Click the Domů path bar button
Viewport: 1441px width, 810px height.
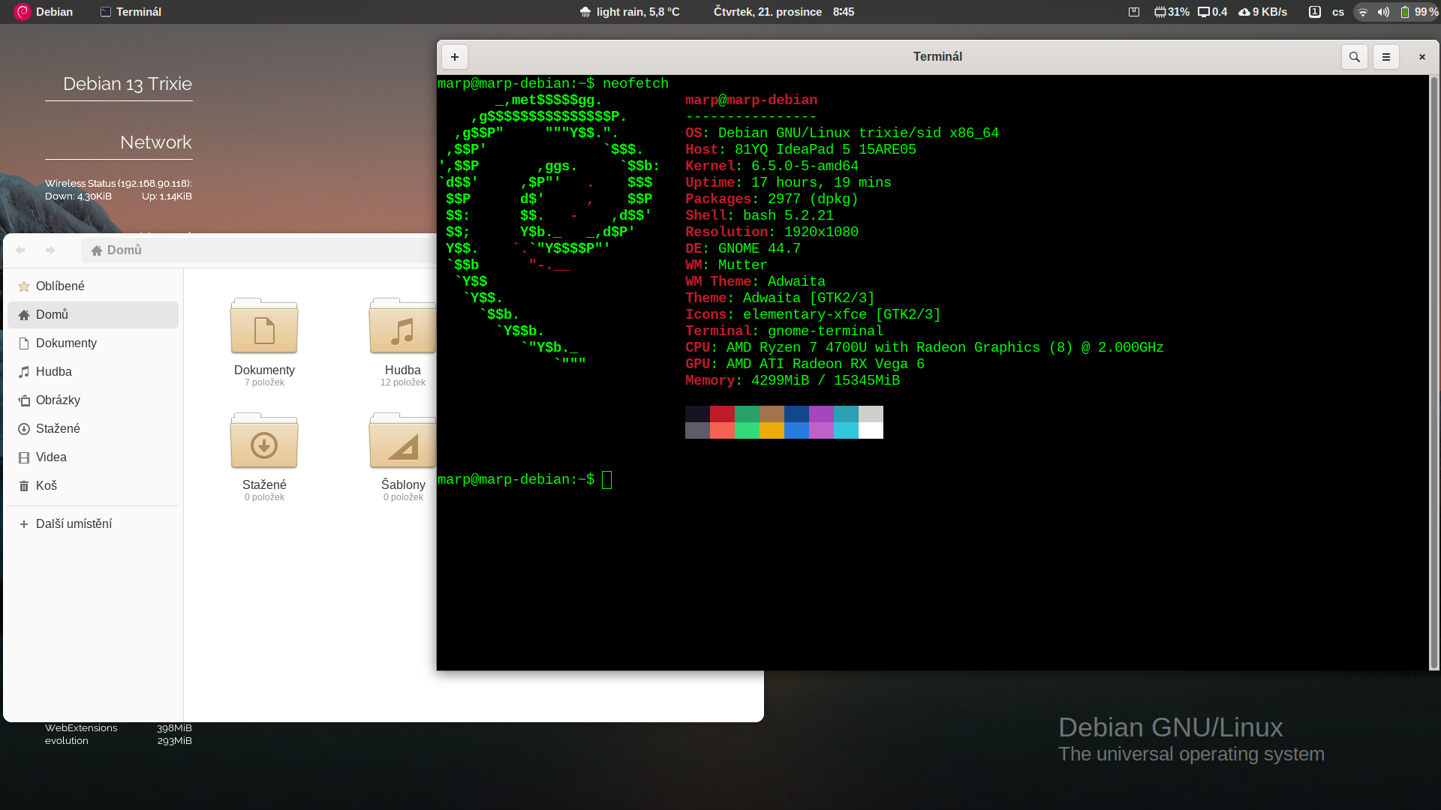tap(116, 250)
